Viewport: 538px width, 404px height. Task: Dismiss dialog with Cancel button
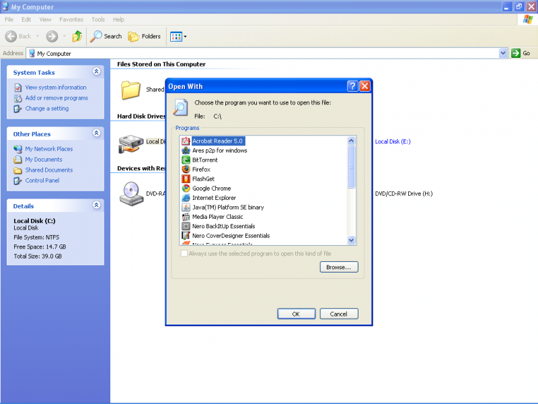(x=339, y=314)
